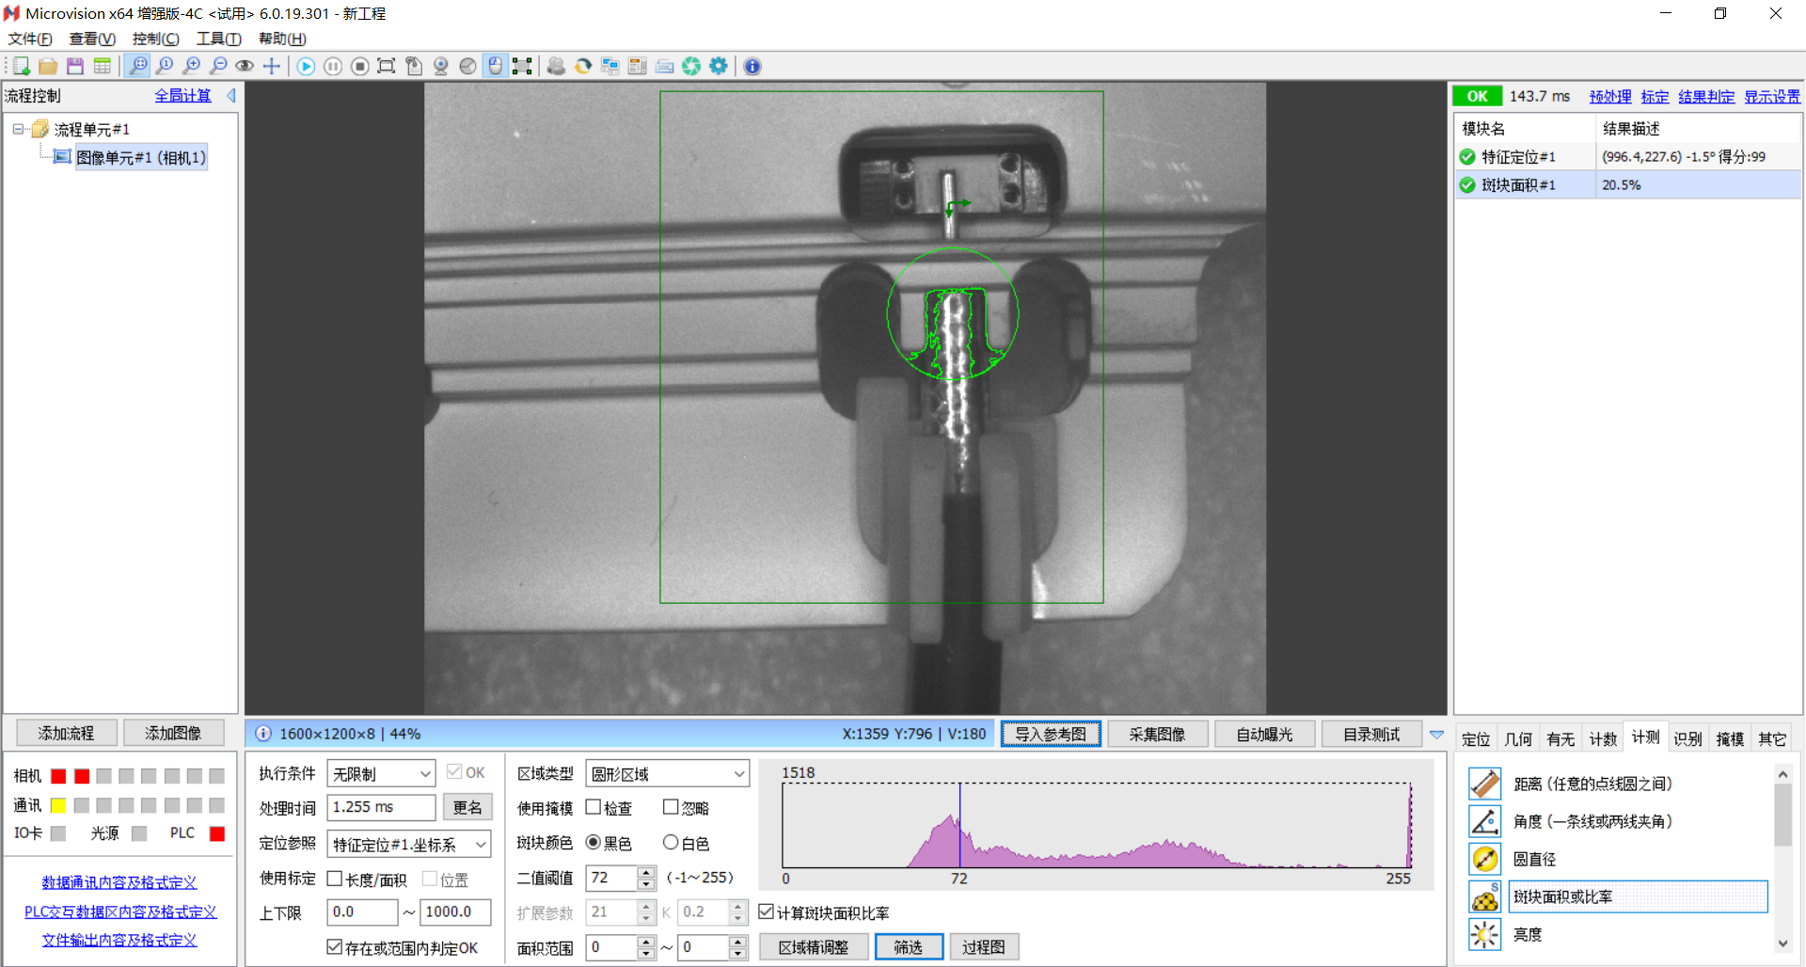This screenshot has height=967, width=1806.
Task: Open a project with the folder icon
Action: click(x=48, y=66)
